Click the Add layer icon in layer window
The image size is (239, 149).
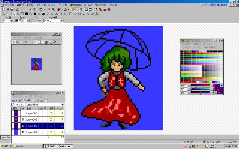coord(13,101)
